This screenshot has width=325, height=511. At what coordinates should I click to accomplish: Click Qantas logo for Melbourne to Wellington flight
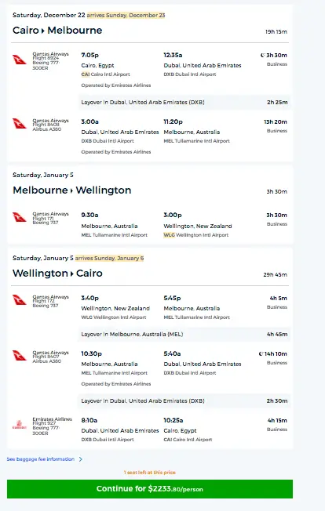[20, 217]
